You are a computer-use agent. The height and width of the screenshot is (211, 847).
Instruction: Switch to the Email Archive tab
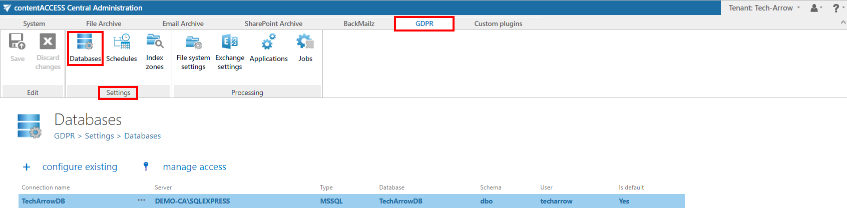click(183, 23)
